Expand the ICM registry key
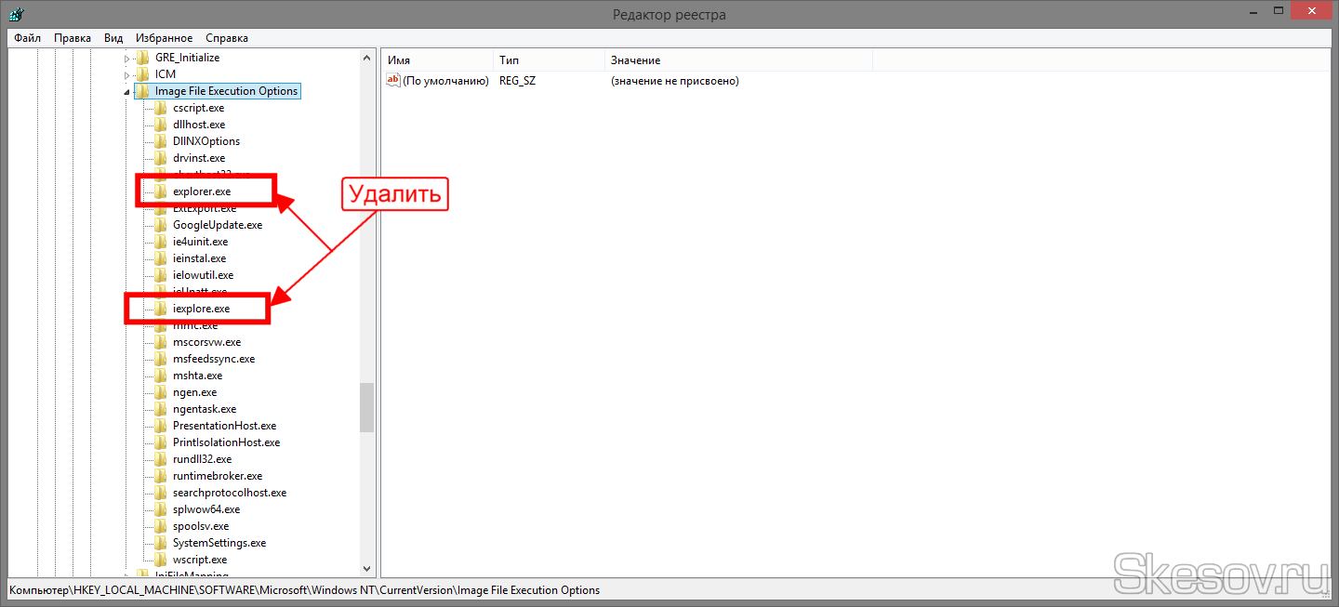1339x607 pixels. point(127,74)
